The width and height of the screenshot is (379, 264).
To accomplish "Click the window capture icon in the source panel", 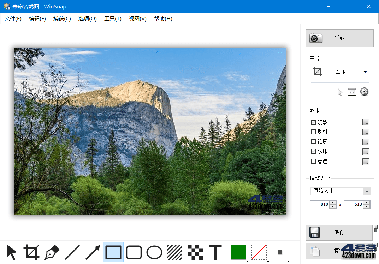I will (352, 91).
